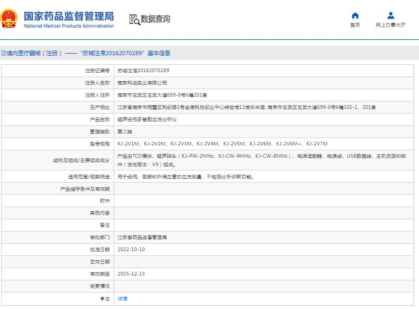Click the 批准日期 row label
The image size is (419, 309).
click(100, 250)
